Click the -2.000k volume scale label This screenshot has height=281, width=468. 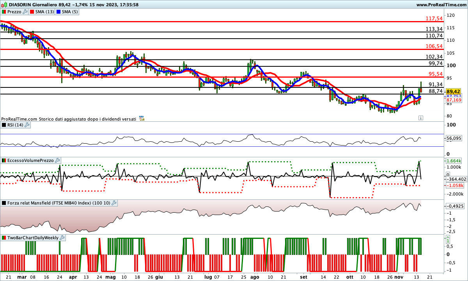click(455, 194)
